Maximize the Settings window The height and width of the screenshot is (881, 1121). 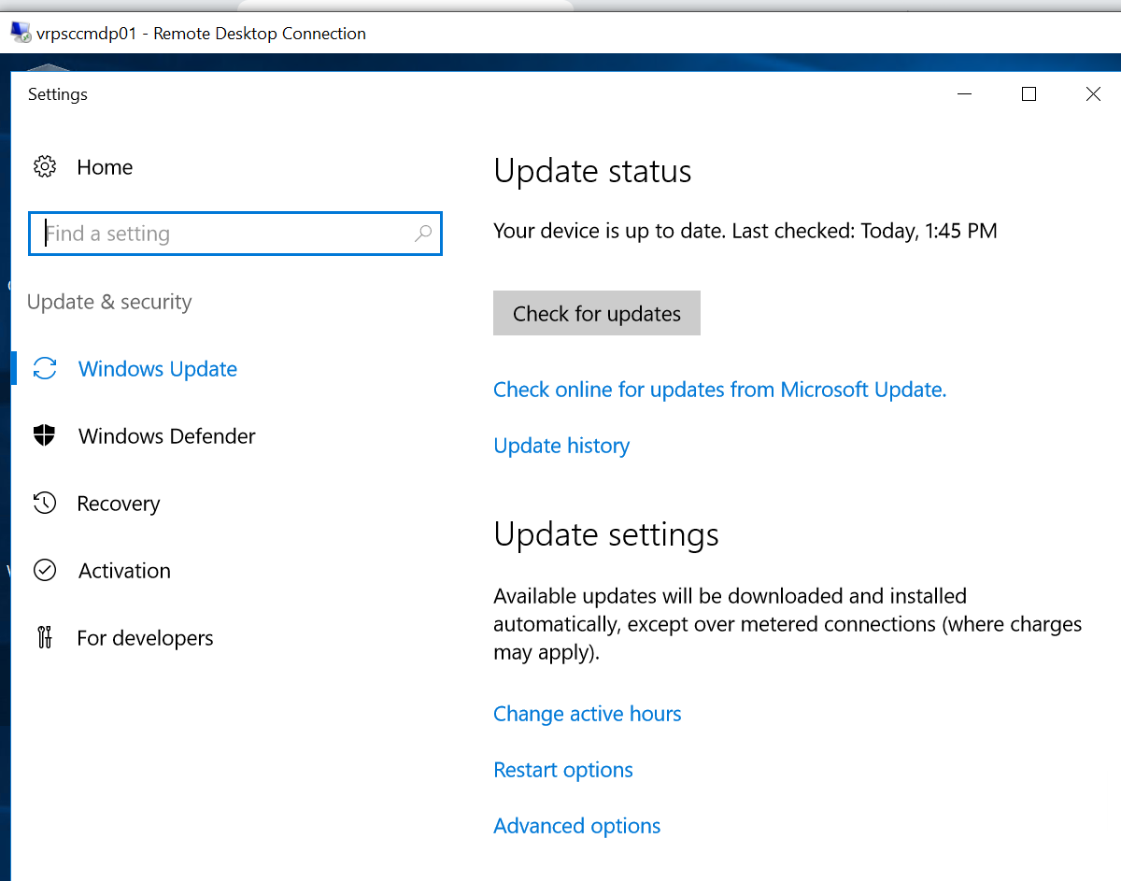1029,94
